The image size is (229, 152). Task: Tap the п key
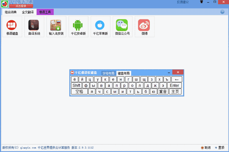pyautogui.click(x=117, y=85)
